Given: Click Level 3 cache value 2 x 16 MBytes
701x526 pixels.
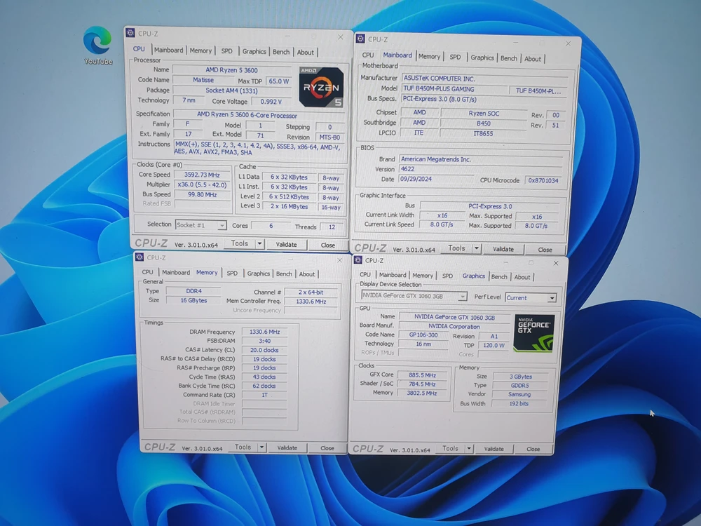Looking at the screenshot, I should click(289, 207).
